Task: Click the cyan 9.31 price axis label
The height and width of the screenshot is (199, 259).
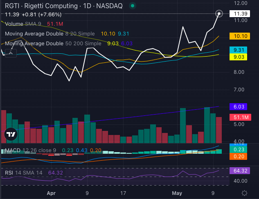Action: click(x=239, y=50)
